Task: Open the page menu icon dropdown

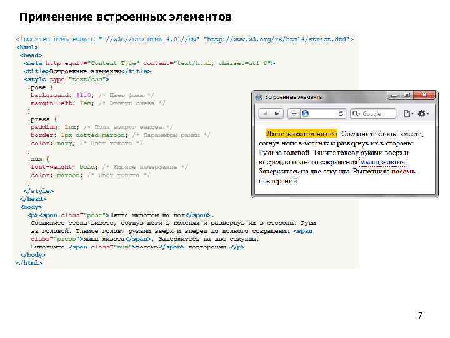Action: coord(408,113)
